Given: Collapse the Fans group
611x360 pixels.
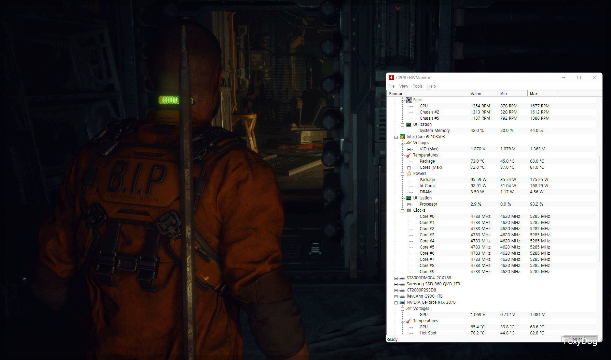Looking at the screenshot, I should [x=403, y=100].
